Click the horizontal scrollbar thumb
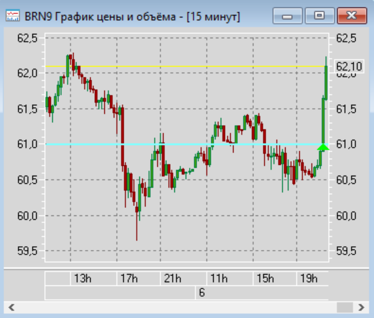Image resolution: width=374 pixels, height=318 pixels. point(344,307)
